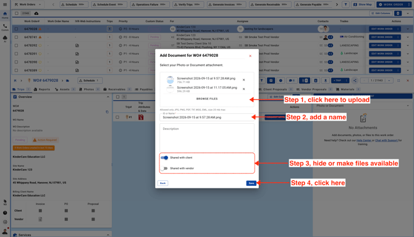Remove first screenshot file 9.57.28 AM
414x237 pixels.
[x=243, y=79]
